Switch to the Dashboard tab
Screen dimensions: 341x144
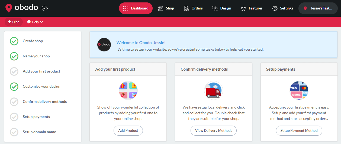tap(136, 8)
